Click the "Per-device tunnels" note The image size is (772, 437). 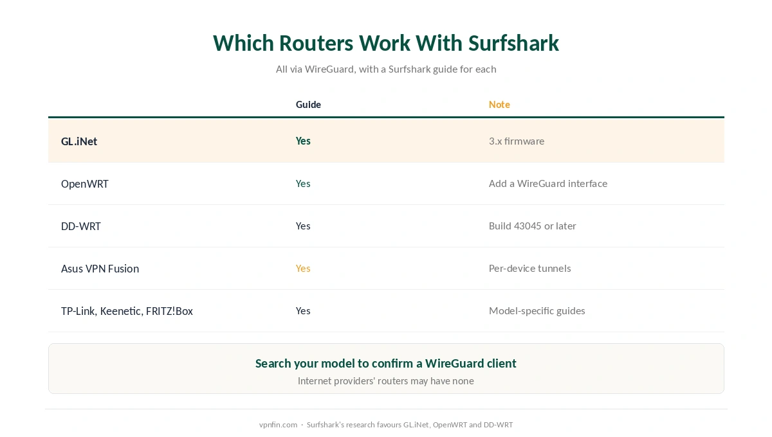pyautogui.click(x=530, y=268)
